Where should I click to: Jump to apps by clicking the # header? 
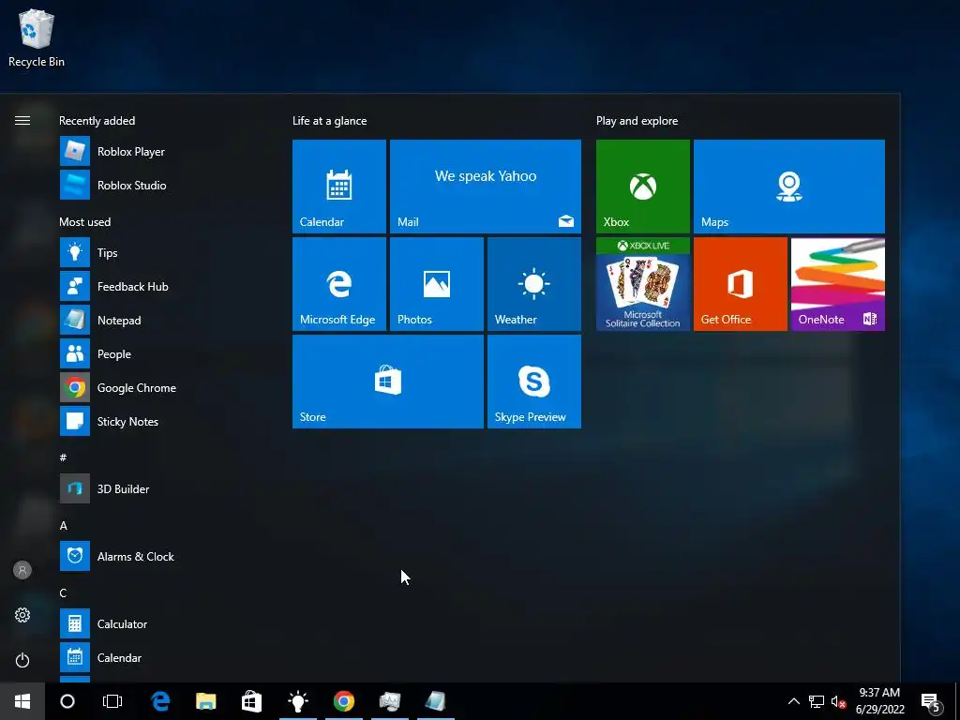tap(63, 457)
